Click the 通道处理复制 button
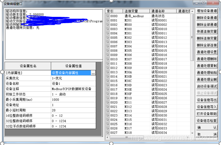 pyautogui.click(x=207, y=66)
